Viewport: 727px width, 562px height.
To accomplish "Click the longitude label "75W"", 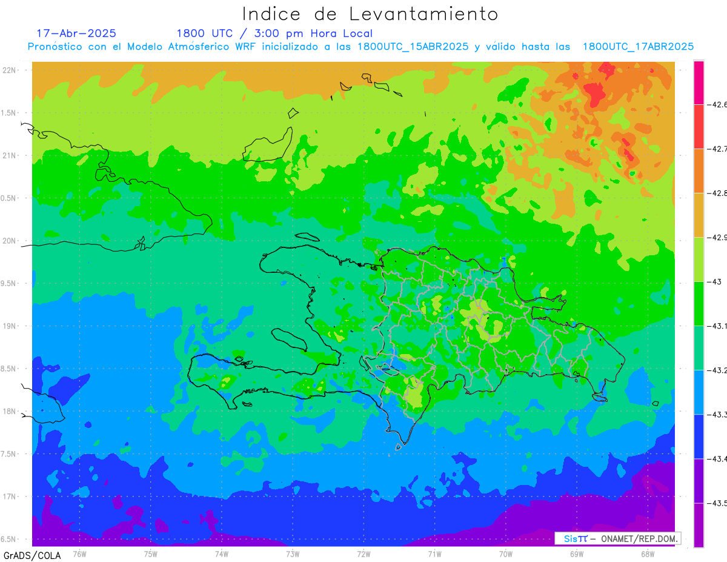I will (x=150, y=553).
